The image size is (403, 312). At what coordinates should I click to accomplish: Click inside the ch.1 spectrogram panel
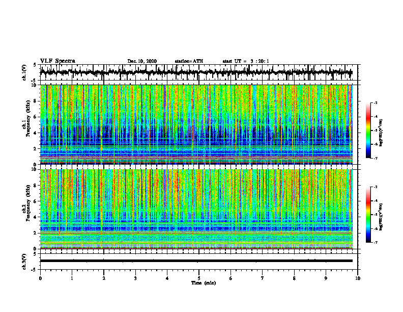pos(196,124)
